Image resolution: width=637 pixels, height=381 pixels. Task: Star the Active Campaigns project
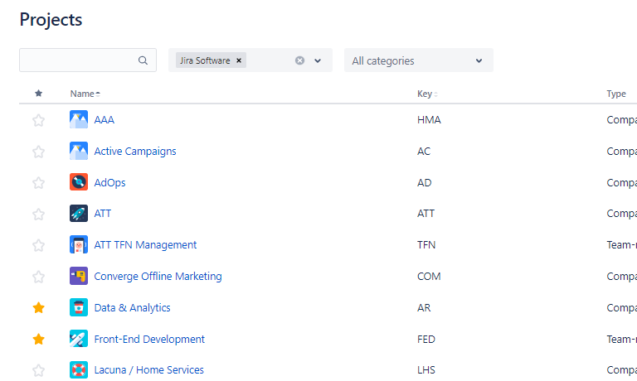[39, 152]
